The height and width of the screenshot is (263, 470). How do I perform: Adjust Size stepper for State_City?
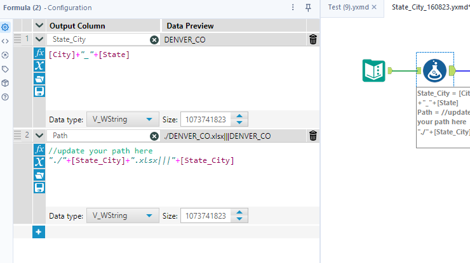pyautogui.click(x=239, y=119)
